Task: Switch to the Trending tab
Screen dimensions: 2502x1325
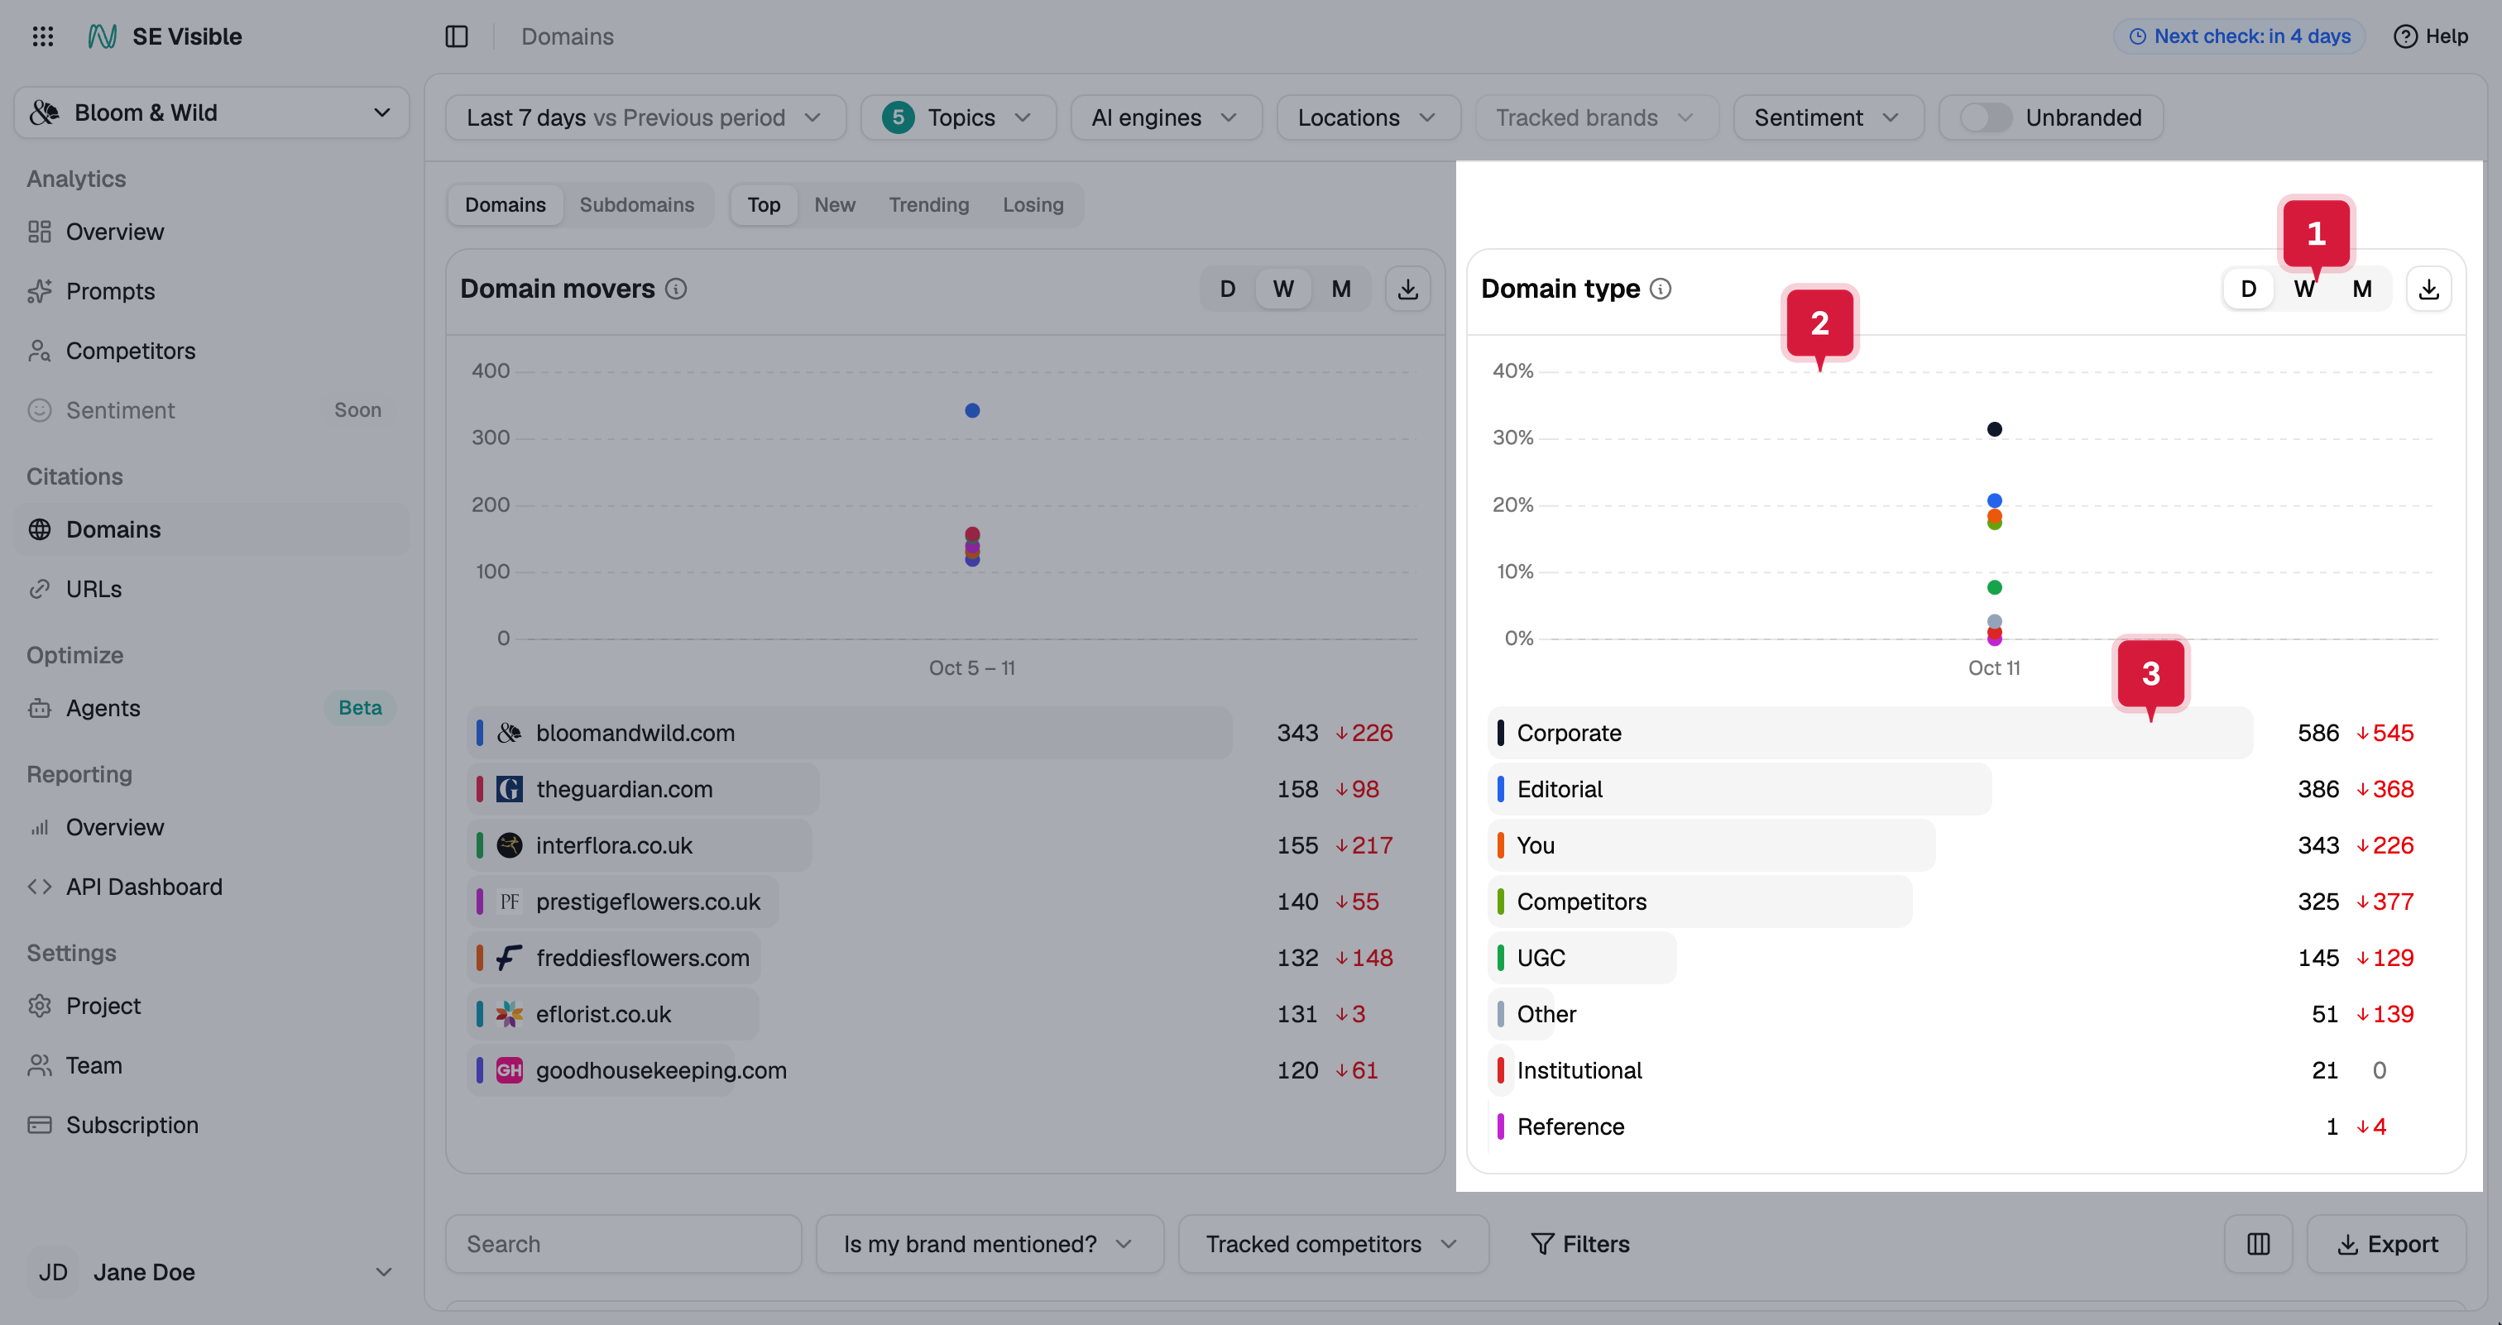Action: coord(928,205)
